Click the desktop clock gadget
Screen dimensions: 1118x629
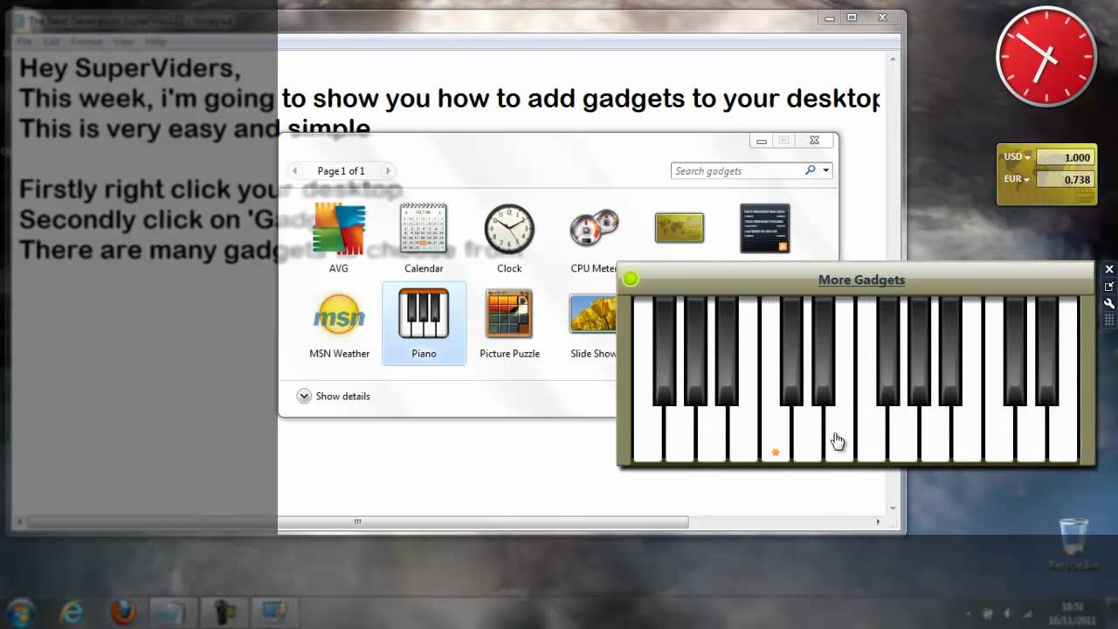click(1046, 57)
